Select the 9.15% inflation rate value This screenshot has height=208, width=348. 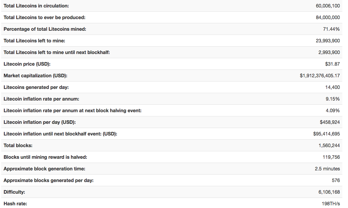(332, 99)
